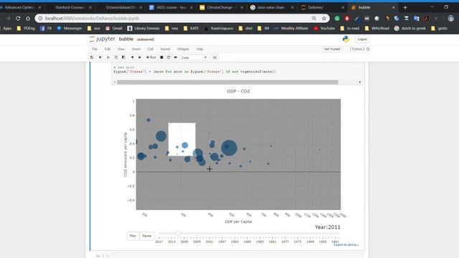This screenshot has height=258, width=459.
Task: Open the Help menu
Action: pyautogui.click(x=199, y=49)
